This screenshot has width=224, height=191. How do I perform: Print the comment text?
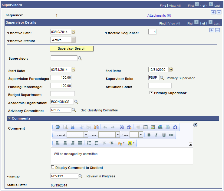click(x=73, y=127)
